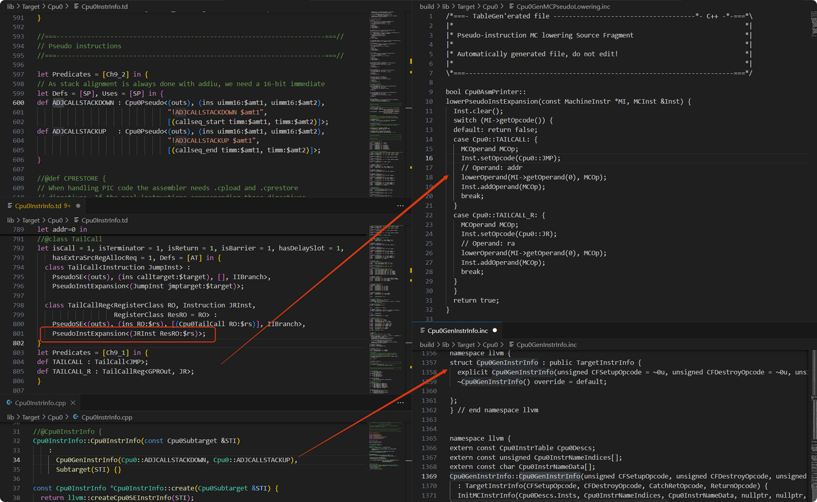This screenshot has height=502, width=817.
Task: Expand 'Cpu0' breadcrumb in Cpu0GenInstrInfo.inc editor
Action: click(490, 344)
